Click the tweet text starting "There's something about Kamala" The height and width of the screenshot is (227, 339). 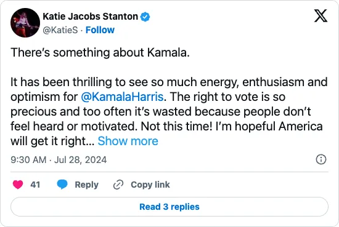pos(100,52)
